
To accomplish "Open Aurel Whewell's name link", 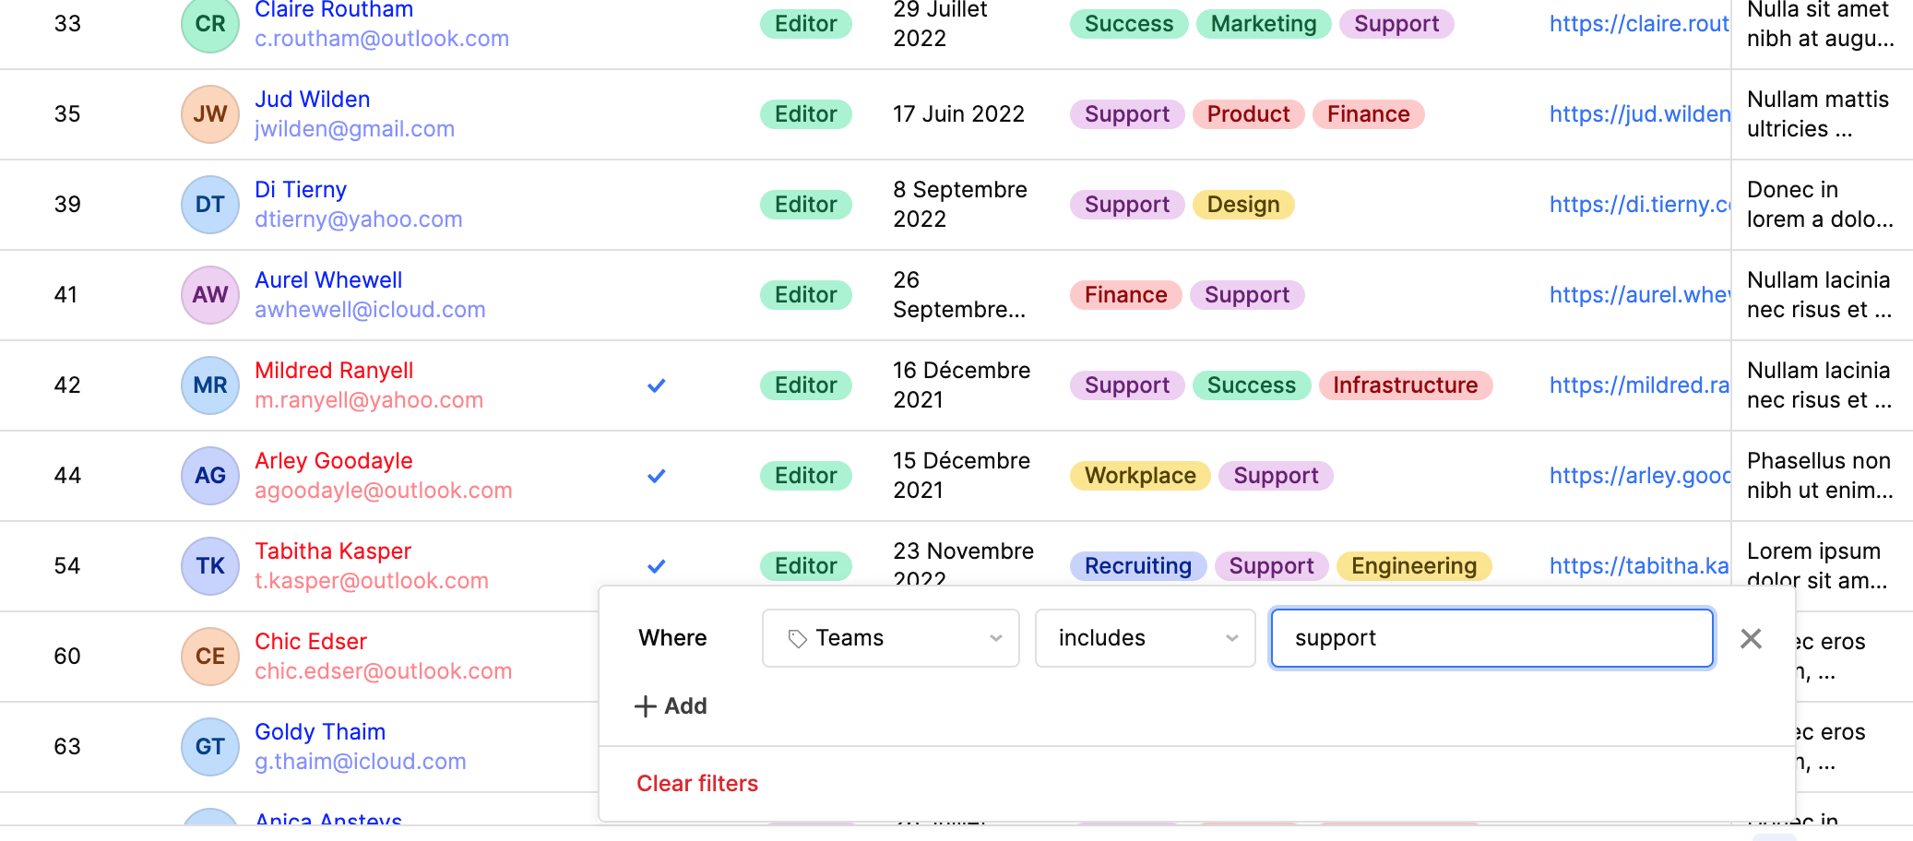I will click(x=328, y=280).
